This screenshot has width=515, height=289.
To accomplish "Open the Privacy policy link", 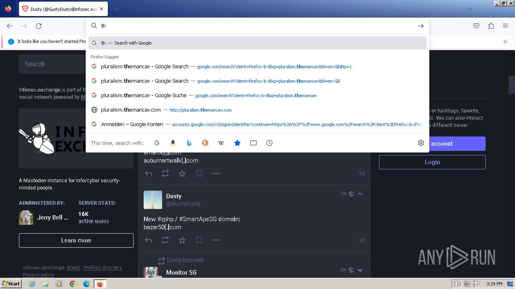I will coord(38,275).
